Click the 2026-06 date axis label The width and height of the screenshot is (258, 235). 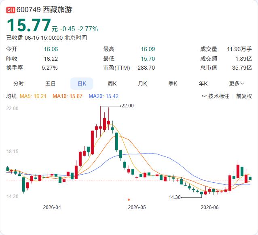[209, 207]
